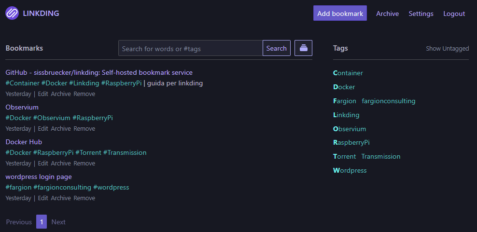The width and height of the screenshot is (477, 232).
Task: Click the Linkding logo icon
Action: click(12, 14)
